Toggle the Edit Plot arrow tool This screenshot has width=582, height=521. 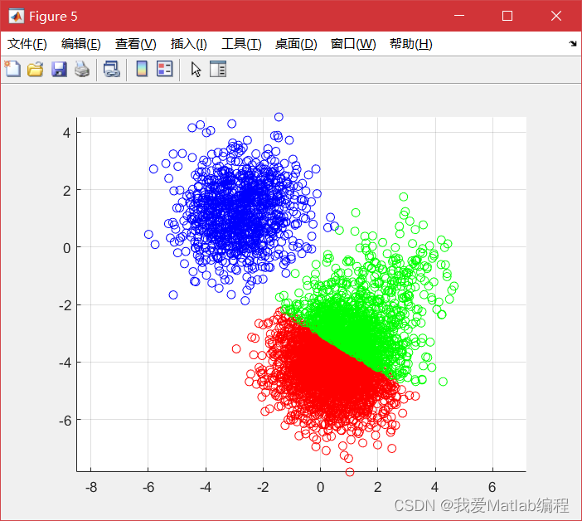click(x=196, y=70)
